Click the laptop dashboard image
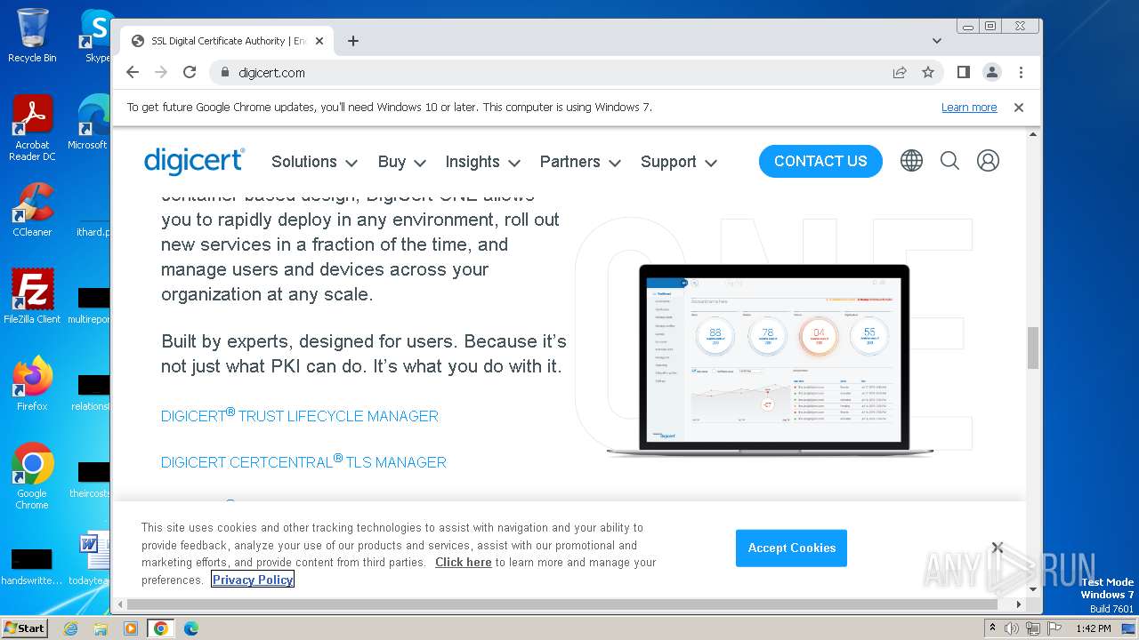Viewport: 1139px width, 640px height. click(771, 360)
